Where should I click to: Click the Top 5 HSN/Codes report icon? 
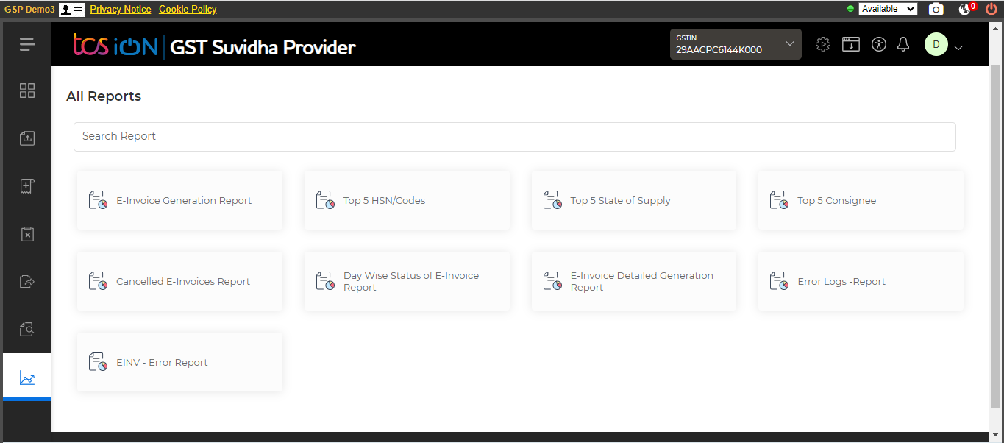325,200
